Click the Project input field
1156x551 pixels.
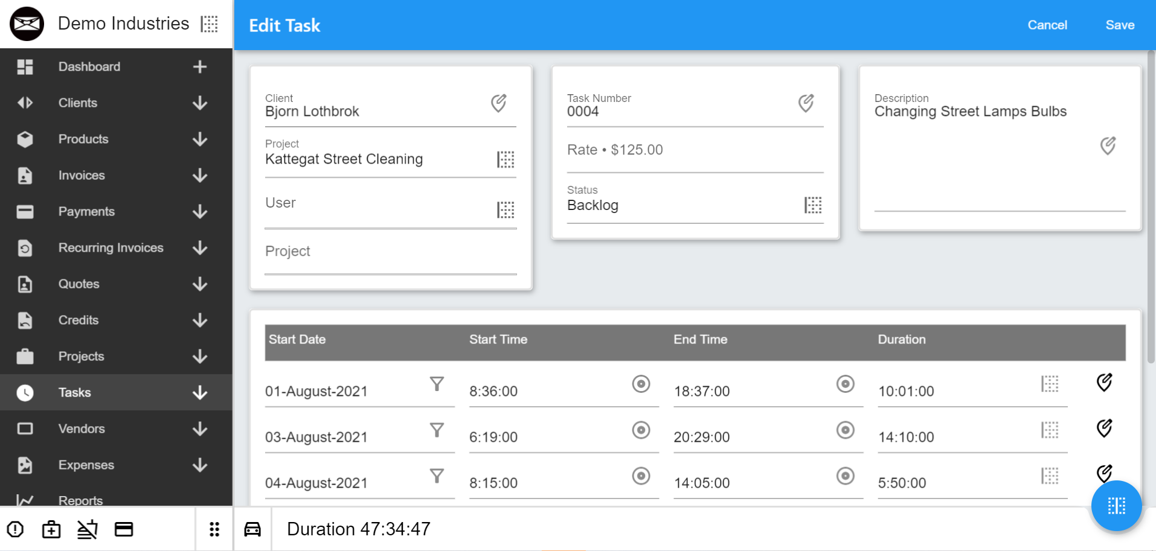click(362, 252)
